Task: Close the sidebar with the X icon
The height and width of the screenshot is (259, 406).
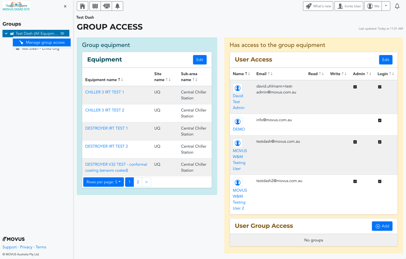Action: (x=65, y=6)
